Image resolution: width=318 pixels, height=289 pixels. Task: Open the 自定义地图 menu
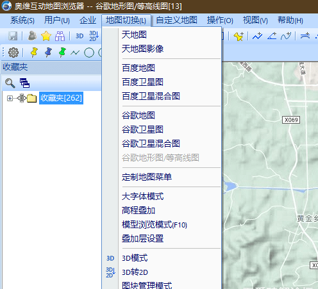(176, 21)
